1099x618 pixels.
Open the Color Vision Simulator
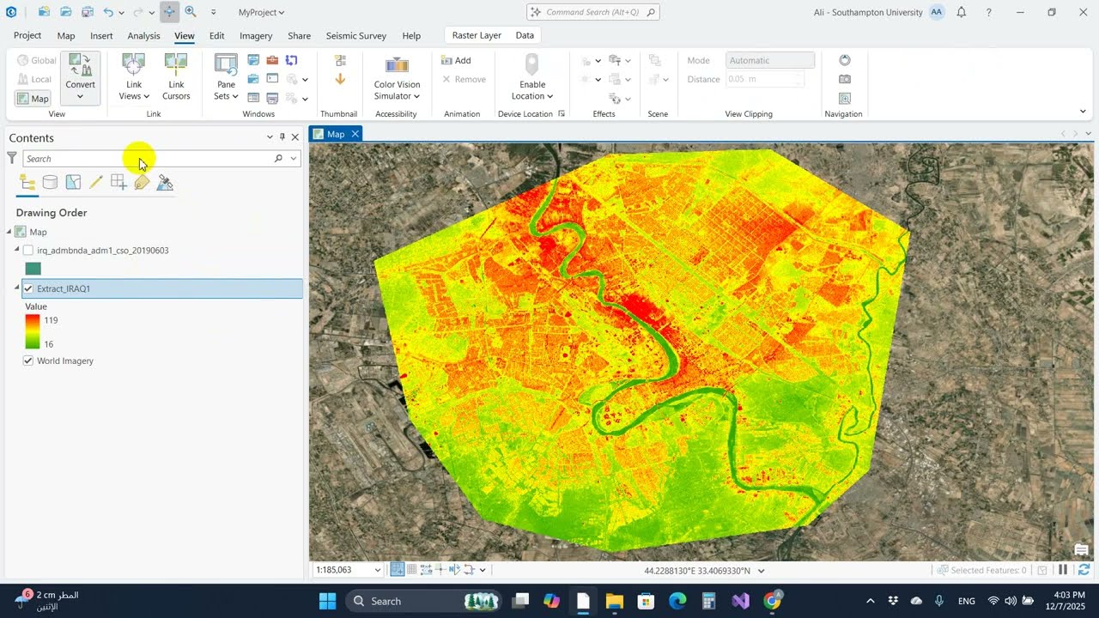397,77
